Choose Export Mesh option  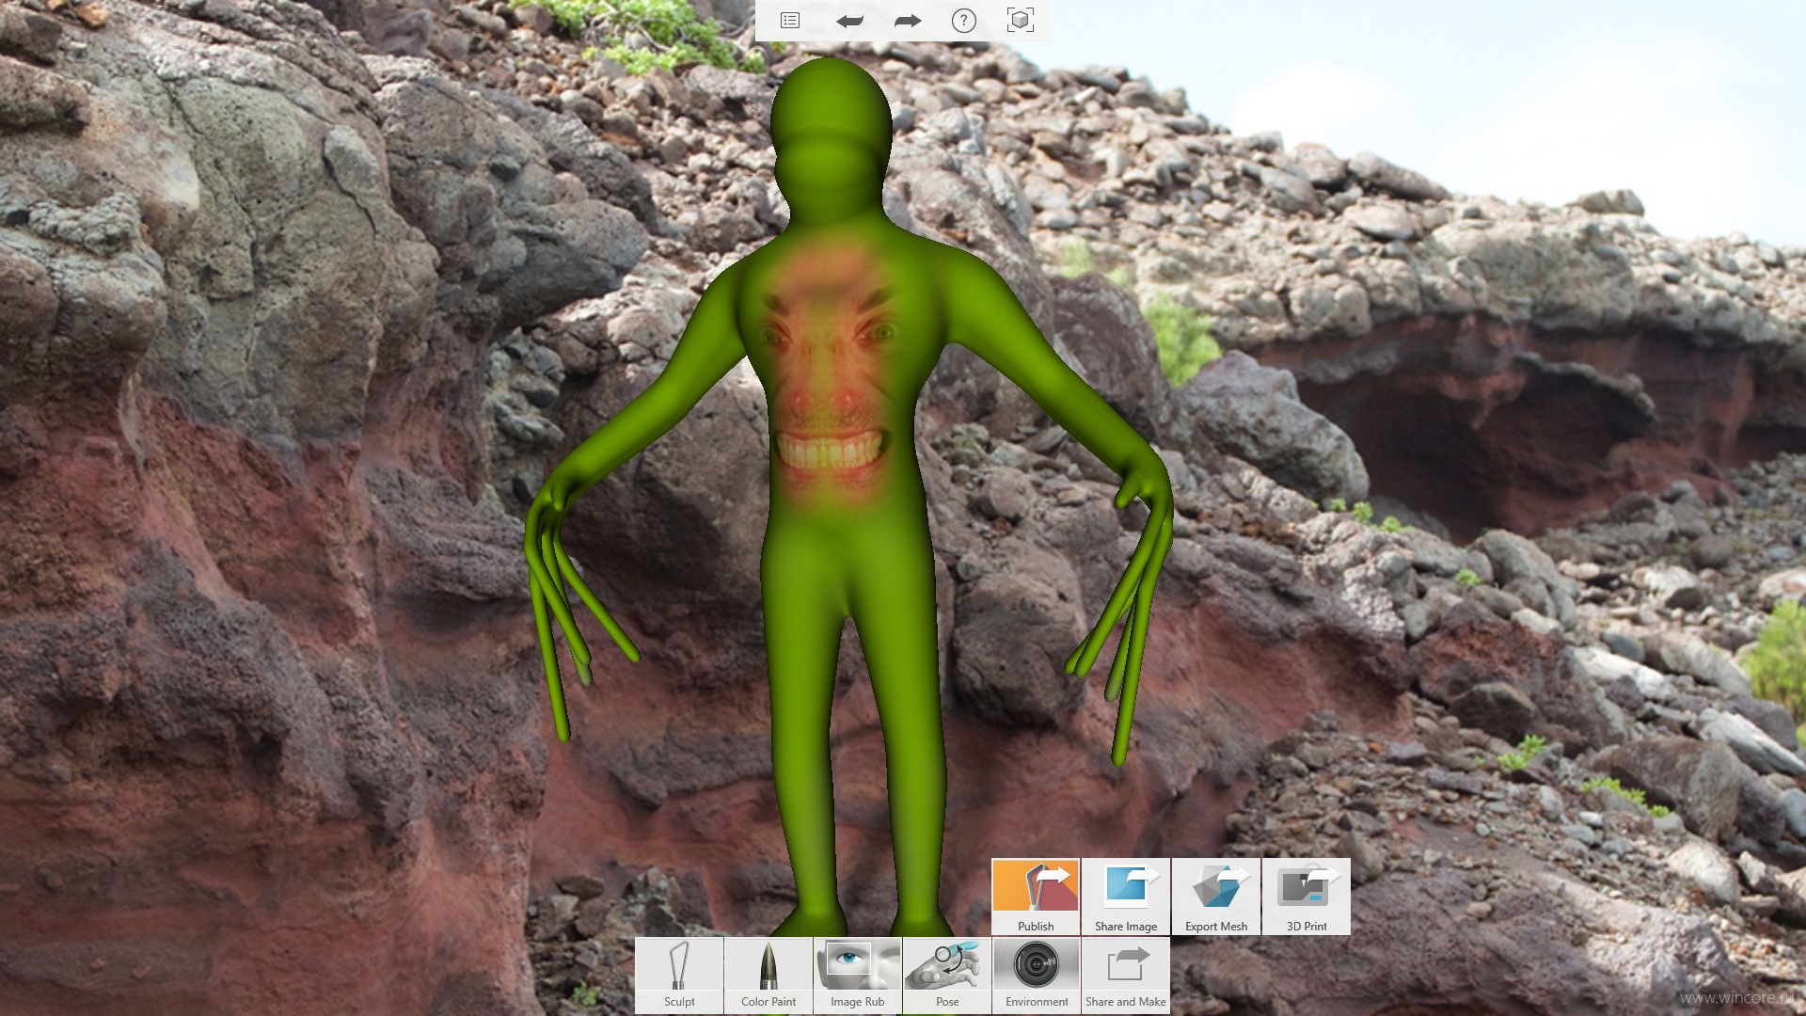point(1216,897)
